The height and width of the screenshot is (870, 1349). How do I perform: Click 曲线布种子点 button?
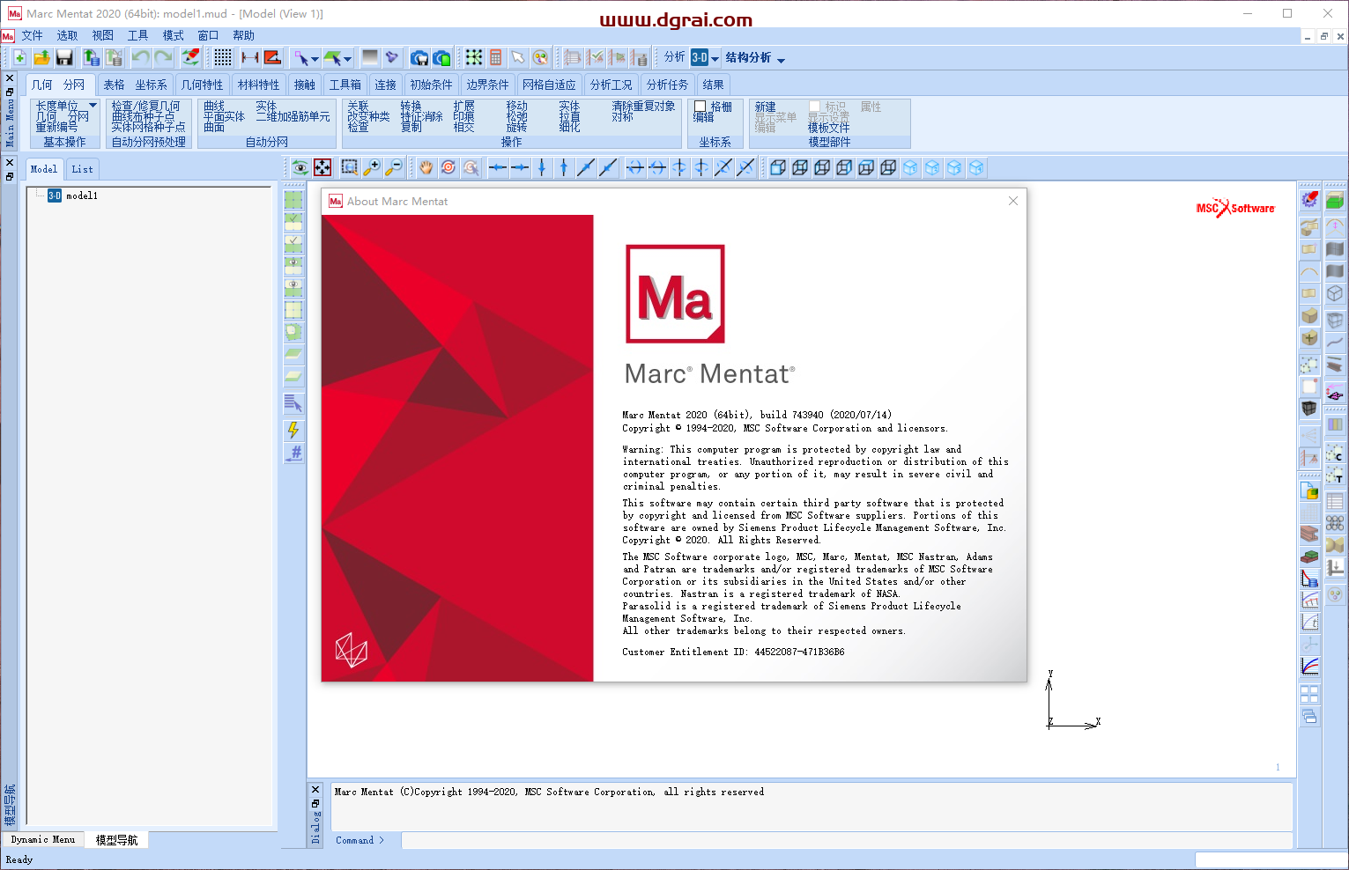pyautogui.click(x=143, y=116)
